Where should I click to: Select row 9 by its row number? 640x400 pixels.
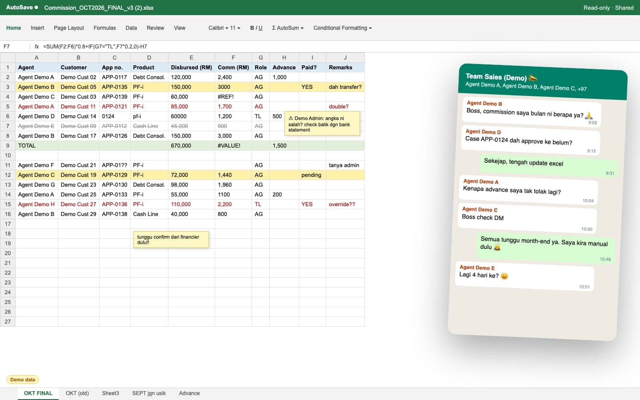[8, 146]
